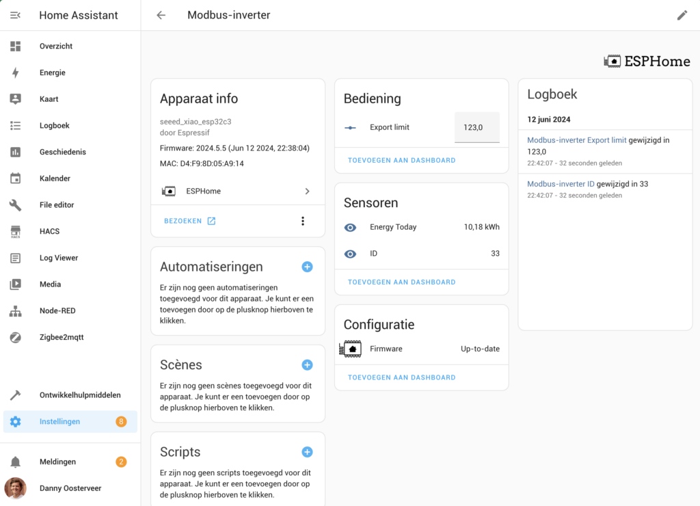Click the BEZOEKEN device link
Viewport: 700px width, 506px height.
click(x=189, y=221)
